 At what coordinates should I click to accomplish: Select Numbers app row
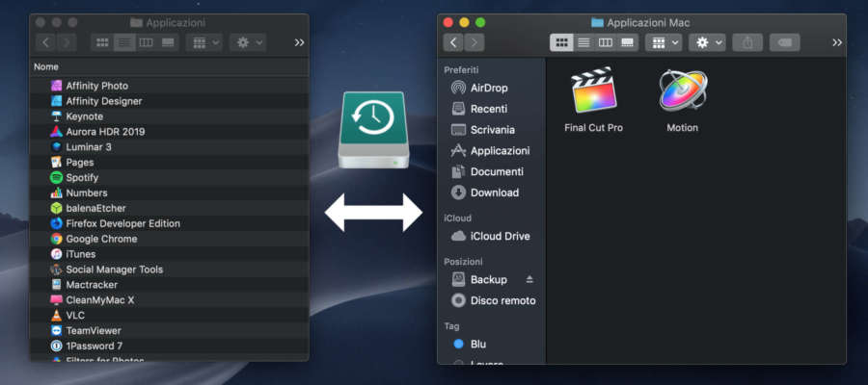[169, 192]
